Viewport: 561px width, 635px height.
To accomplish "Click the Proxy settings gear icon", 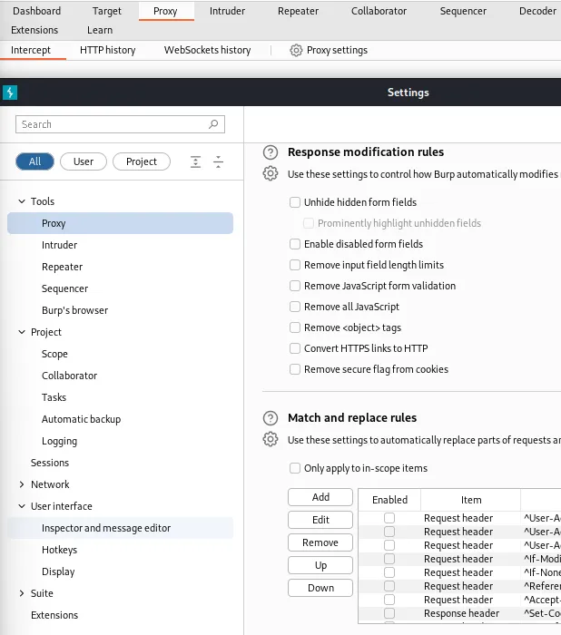I will (296, 50).
